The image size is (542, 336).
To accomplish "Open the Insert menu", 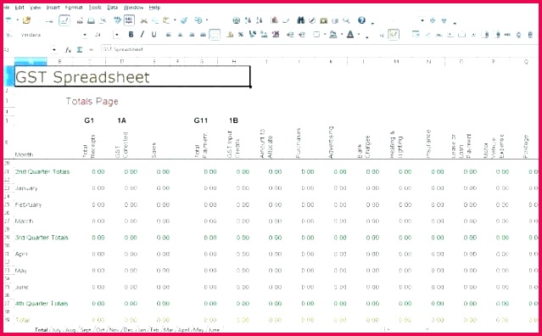I will point(53,8).
